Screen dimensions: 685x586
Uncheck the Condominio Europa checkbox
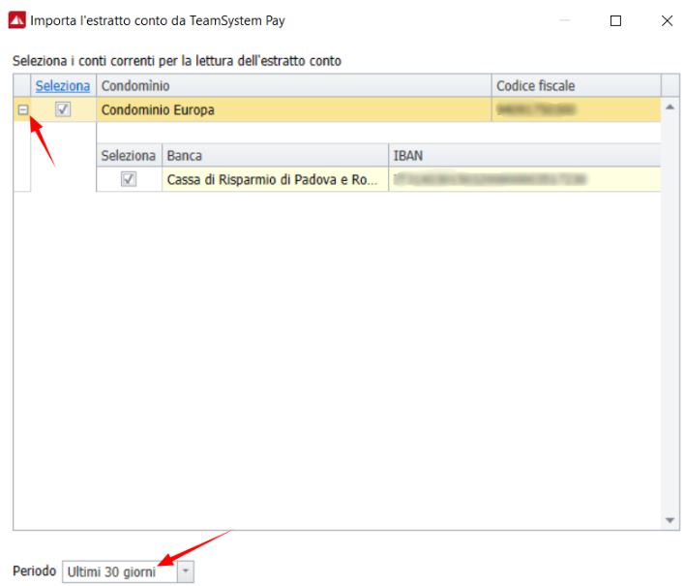coord(63,108)
